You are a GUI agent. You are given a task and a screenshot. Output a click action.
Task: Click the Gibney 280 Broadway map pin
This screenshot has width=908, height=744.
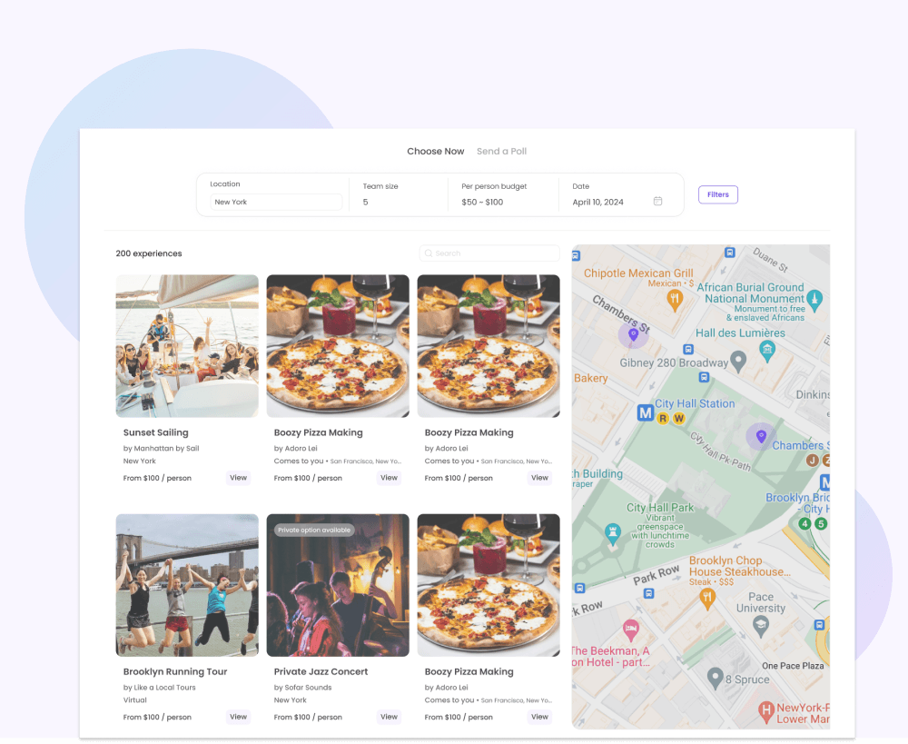point(737,362)
